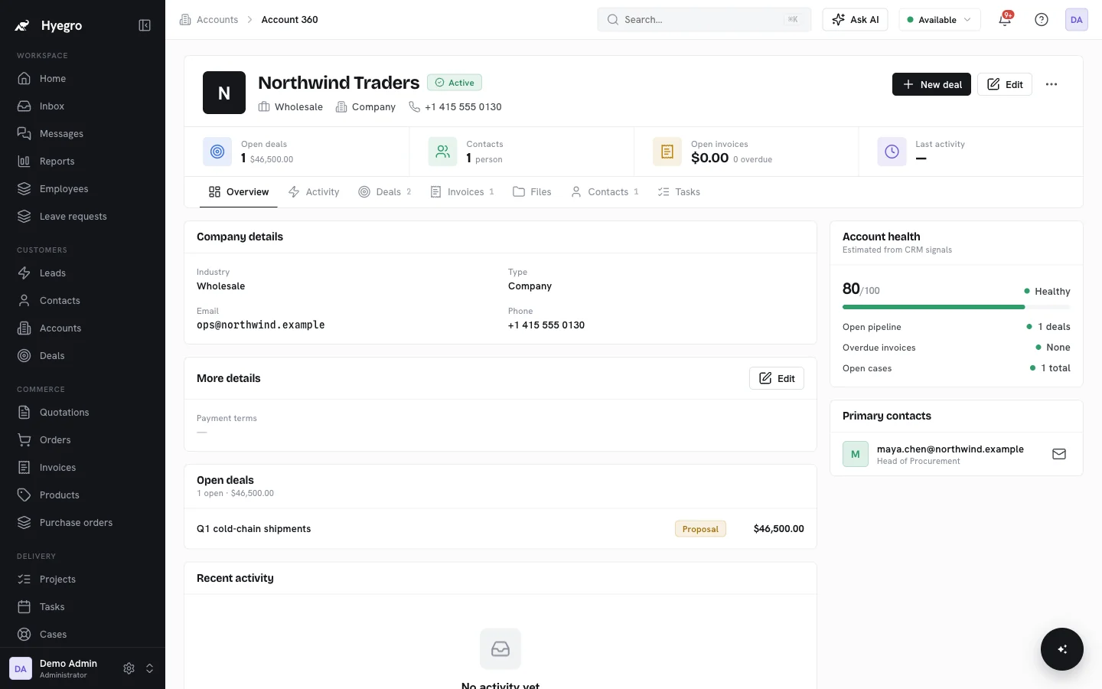Click the New deal button
1102x689 pixels.
point(931,84)
